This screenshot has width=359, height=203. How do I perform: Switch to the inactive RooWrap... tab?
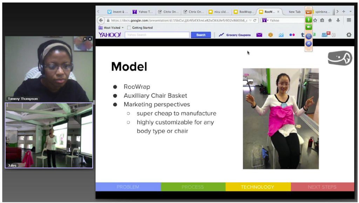click(244, 12)
